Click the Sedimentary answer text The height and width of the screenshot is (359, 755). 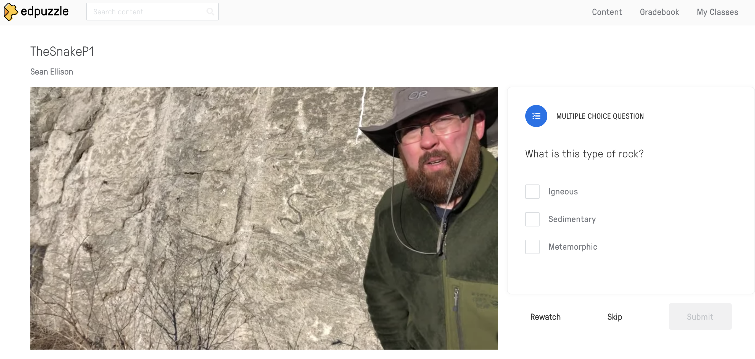pos(572,219)
